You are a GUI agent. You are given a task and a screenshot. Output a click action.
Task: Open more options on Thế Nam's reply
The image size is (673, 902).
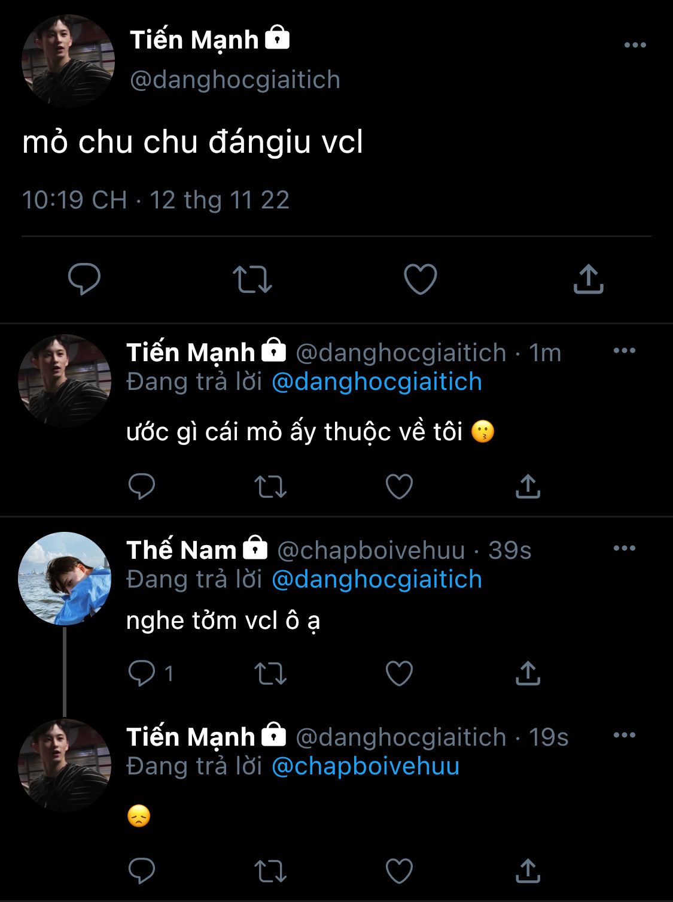pos(625,549)
